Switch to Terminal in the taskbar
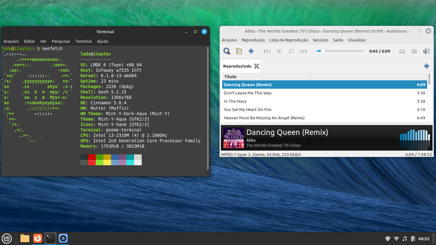Image resolution: width=436 pixels, height=245 pixels. click(50, 238)
